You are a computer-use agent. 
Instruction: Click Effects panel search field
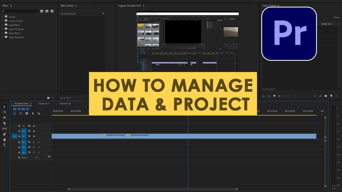(x=20, y=11)
